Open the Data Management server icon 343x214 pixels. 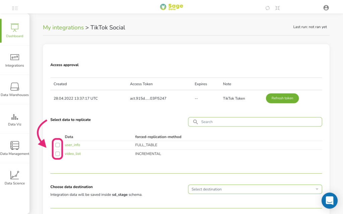tap(15, 145)
